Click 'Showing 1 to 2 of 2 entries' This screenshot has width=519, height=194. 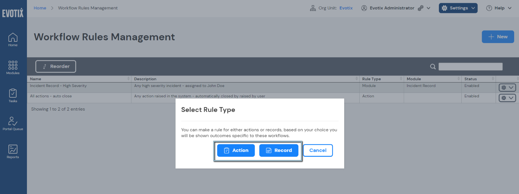[58, 109]
